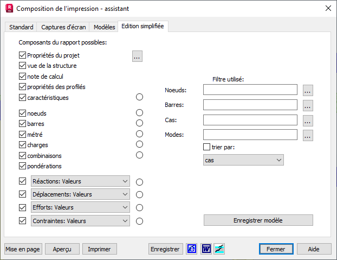Switch to the Standard tab
Screen dimensions: 337x260
coord(21,27)
